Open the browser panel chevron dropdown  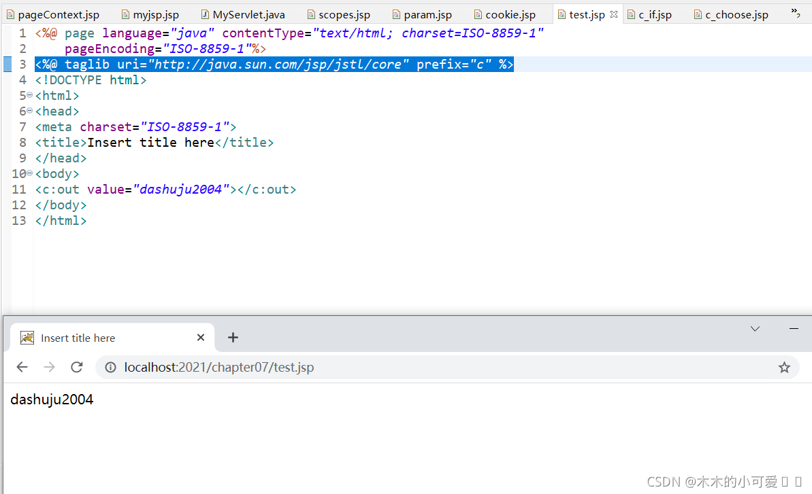(x=755, y=329)
